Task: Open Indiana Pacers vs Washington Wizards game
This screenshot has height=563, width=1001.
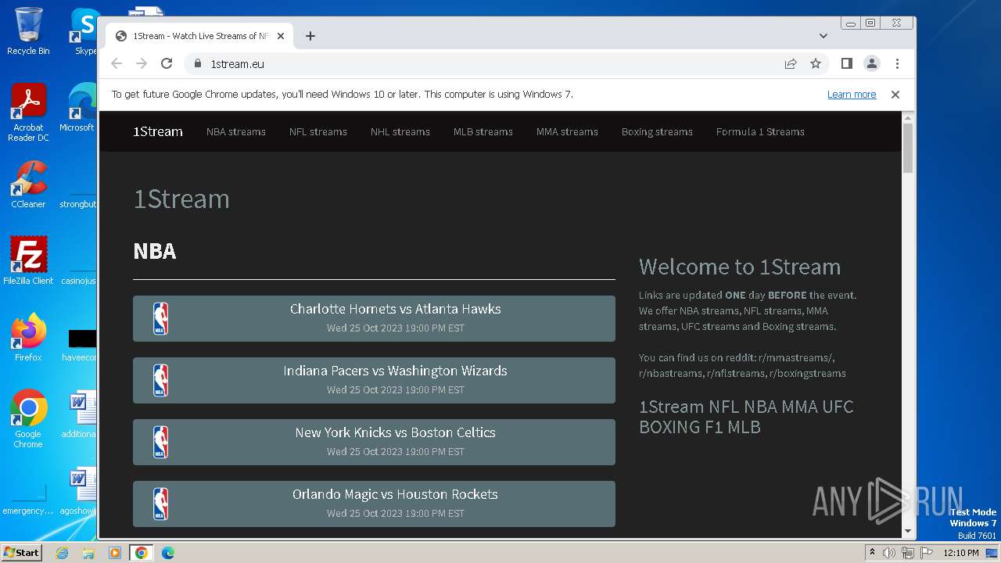Action: pos(374,380)
